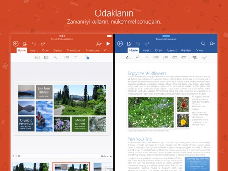Open Word font formatting options
Screen dimensions: 228x171
(x=128, y=57)
